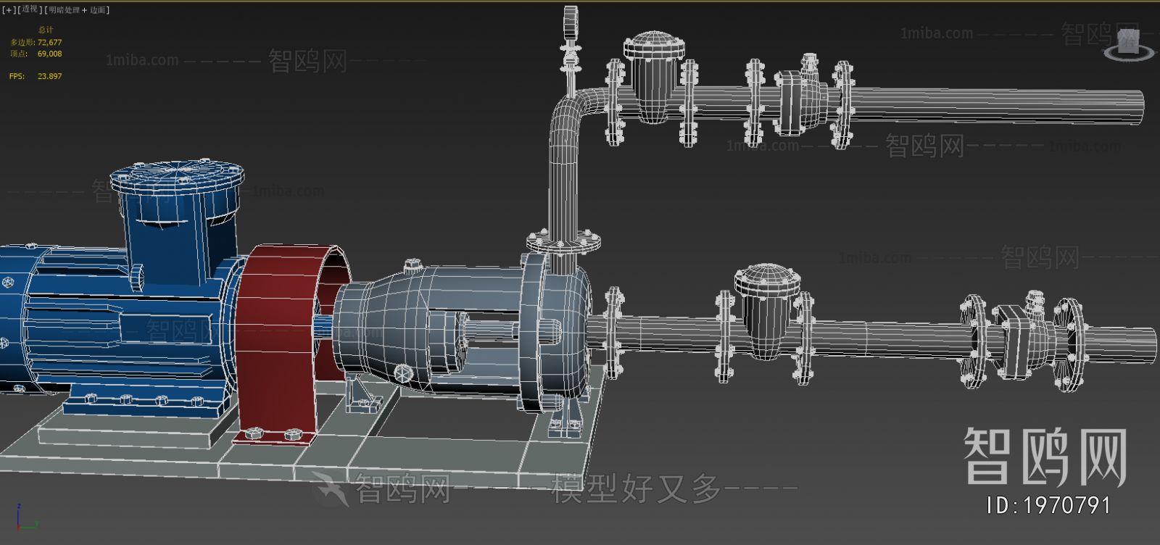Select the valve on the upper pipe
Screen dimensions: 1160x545
(x=801, y=101)
